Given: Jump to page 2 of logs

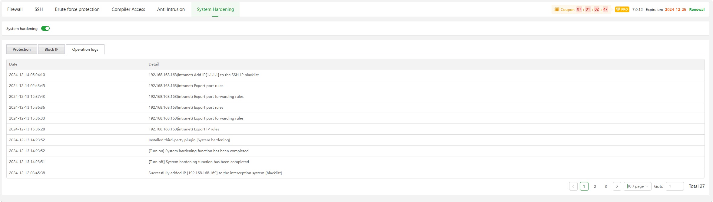Looking at the screenshot, I should tap(595, 186).
